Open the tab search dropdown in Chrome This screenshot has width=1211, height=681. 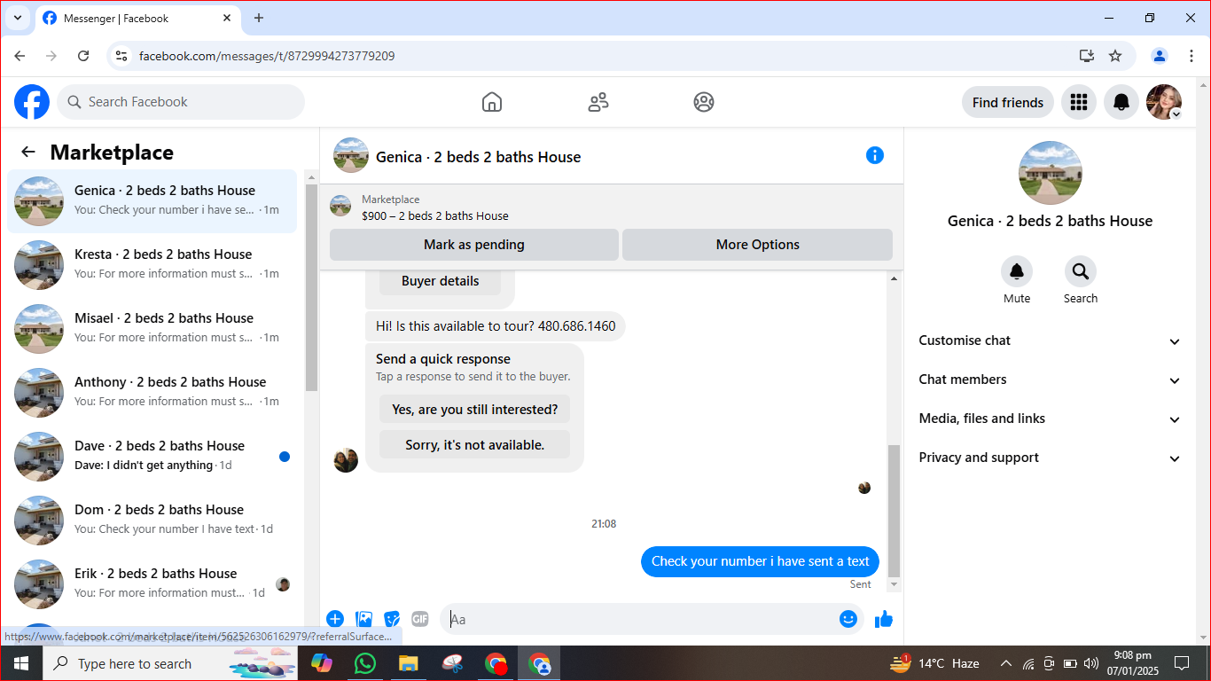pos(17,18)
